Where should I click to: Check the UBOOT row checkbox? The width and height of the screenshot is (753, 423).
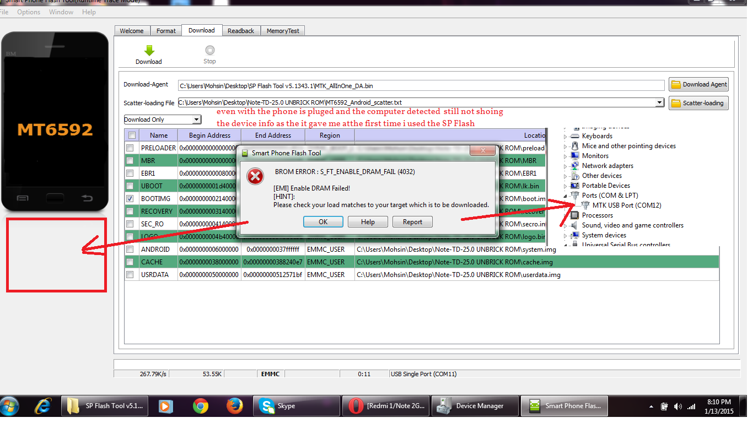(130, 186)
